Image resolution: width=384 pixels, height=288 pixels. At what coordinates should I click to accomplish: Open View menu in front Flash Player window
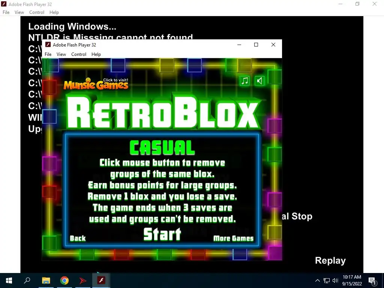coord(61,54)
